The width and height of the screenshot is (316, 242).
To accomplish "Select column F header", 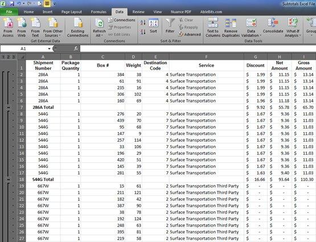I will pos(206,57).
